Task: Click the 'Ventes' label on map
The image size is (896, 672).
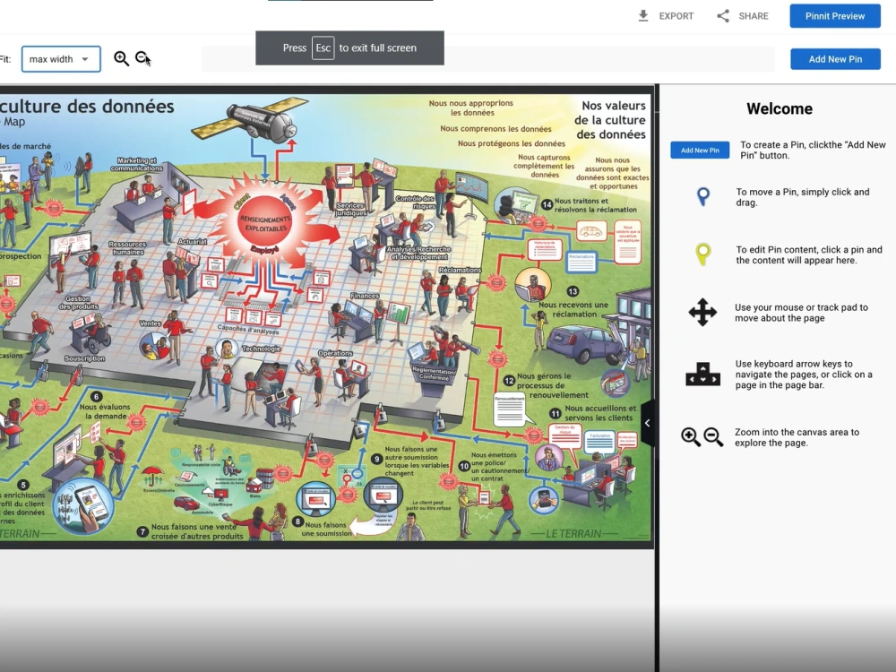Action: [151, 323]
